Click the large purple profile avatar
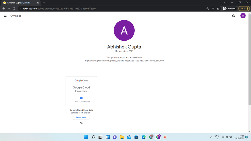 (x=124, y=30)
